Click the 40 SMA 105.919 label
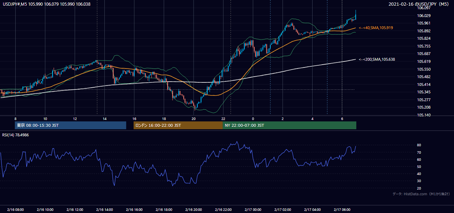 [376, 28]
